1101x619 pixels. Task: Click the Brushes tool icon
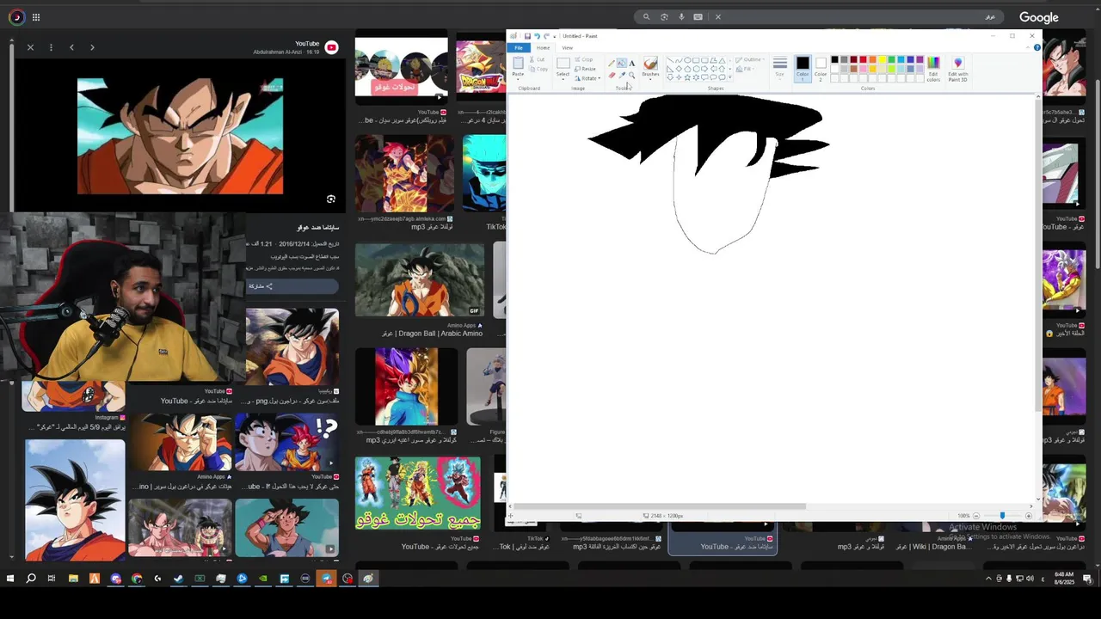click(650, 64)
